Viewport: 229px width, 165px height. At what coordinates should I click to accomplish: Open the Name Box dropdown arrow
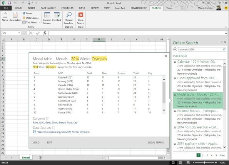[19, 33]
